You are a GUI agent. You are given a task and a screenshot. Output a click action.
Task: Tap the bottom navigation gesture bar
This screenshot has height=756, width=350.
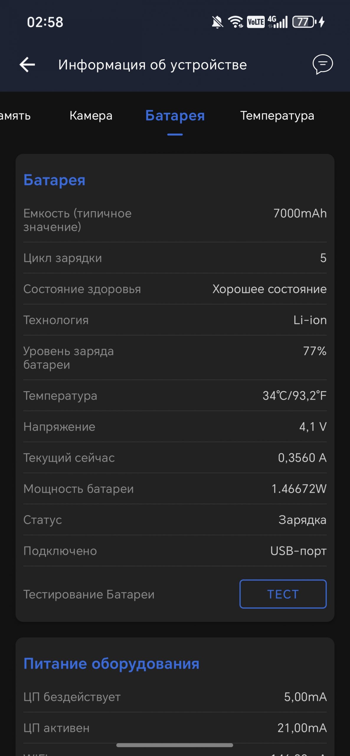click(x=175, y=745)
